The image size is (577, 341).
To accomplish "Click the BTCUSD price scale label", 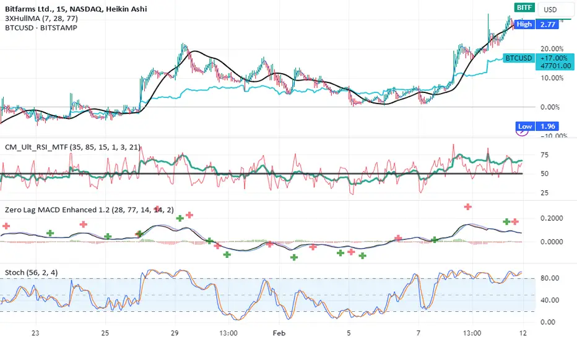I will (x=519, y=58).
